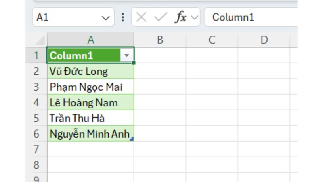Click the formula bar Cancel X icon
This screenshot has width=323, height=182.
(141, 17)
